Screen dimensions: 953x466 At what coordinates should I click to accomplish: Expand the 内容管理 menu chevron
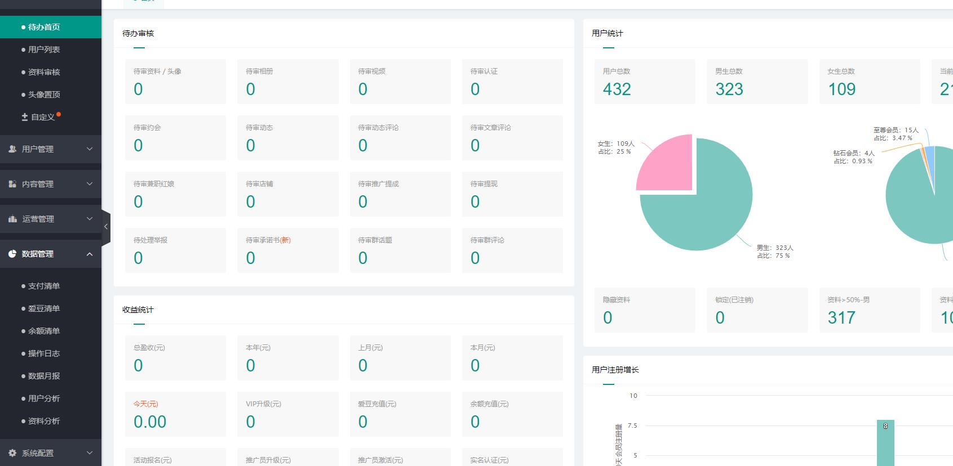click(90, 184)
